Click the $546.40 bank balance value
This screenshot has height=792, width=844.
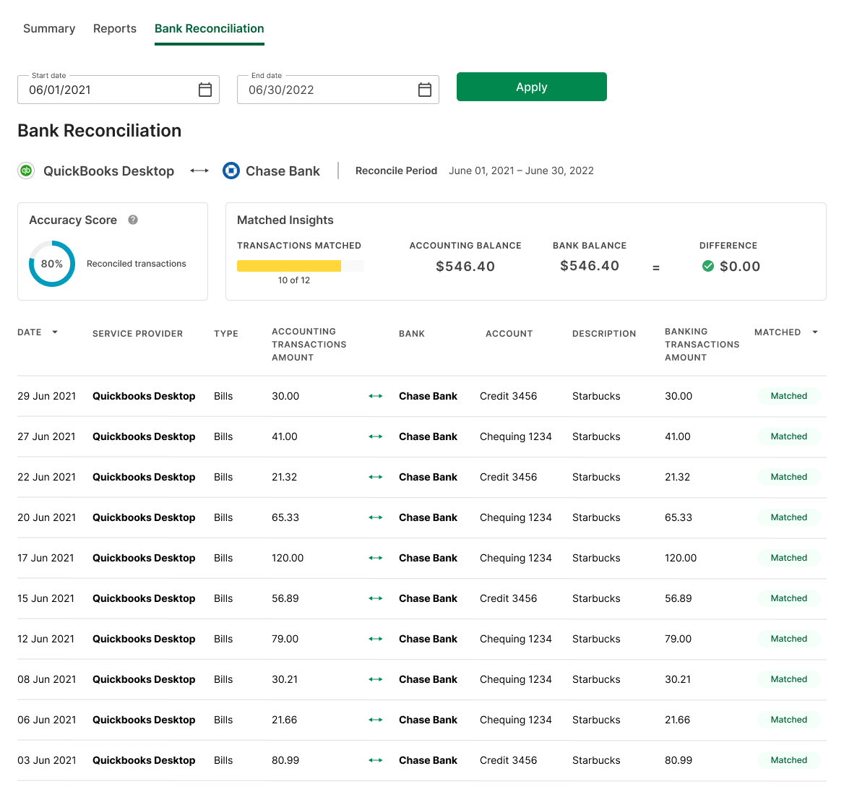pyautogui.click(x=590, y=265)
